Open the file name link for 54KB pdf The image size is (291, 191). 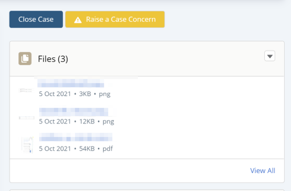(x=76, y=138)
